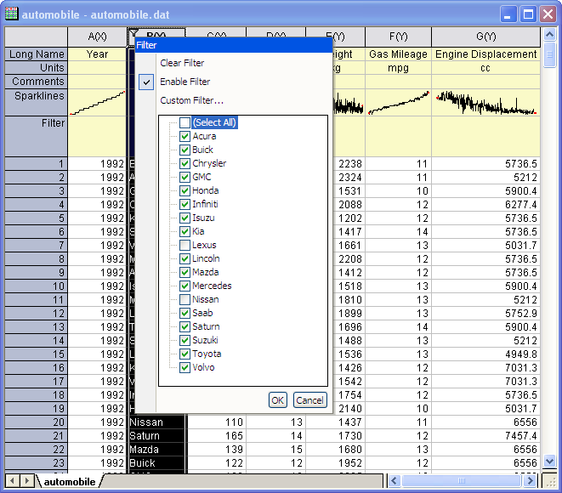Click the Nissan cell in row 20

157,422
